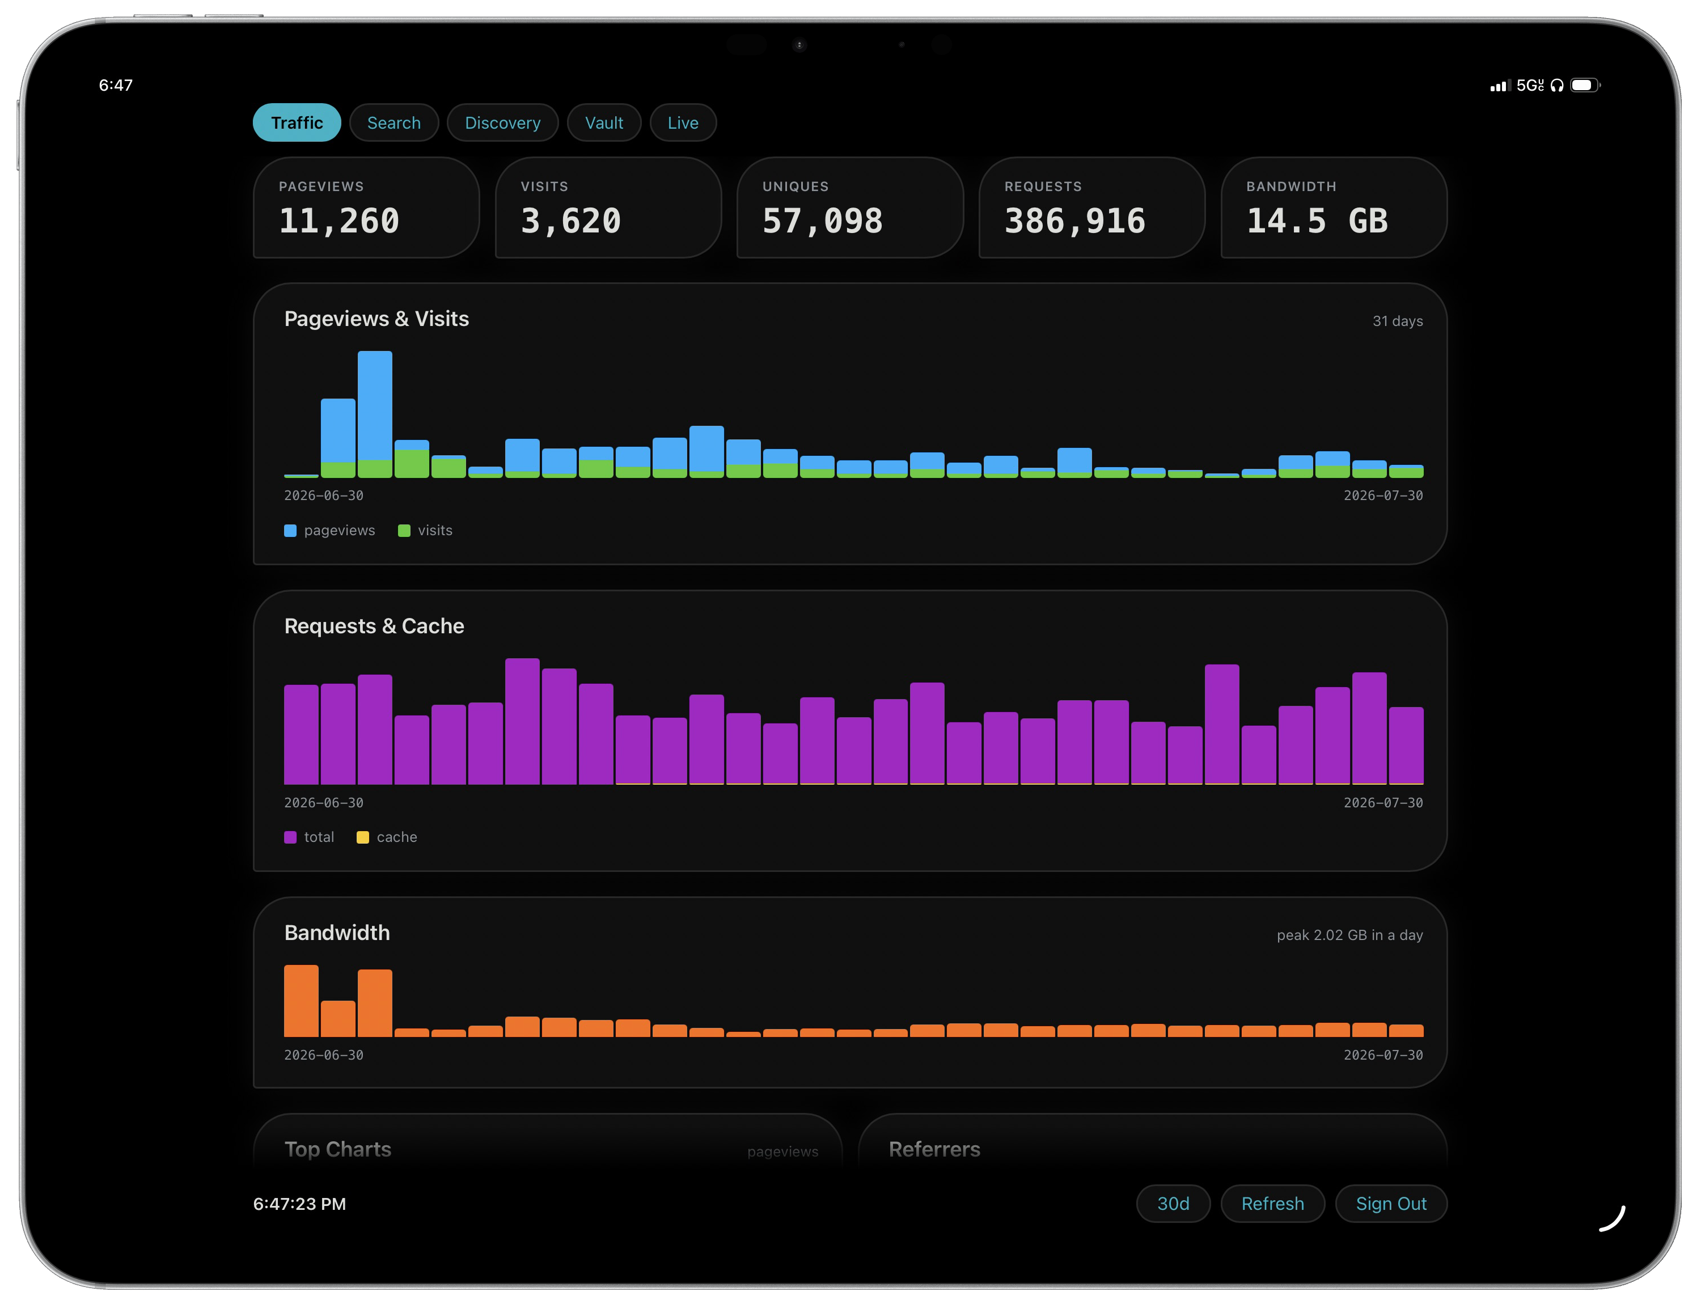
Task: Click the green visits legend swatch
Action: pyautogui.click(x=404, y=530)
